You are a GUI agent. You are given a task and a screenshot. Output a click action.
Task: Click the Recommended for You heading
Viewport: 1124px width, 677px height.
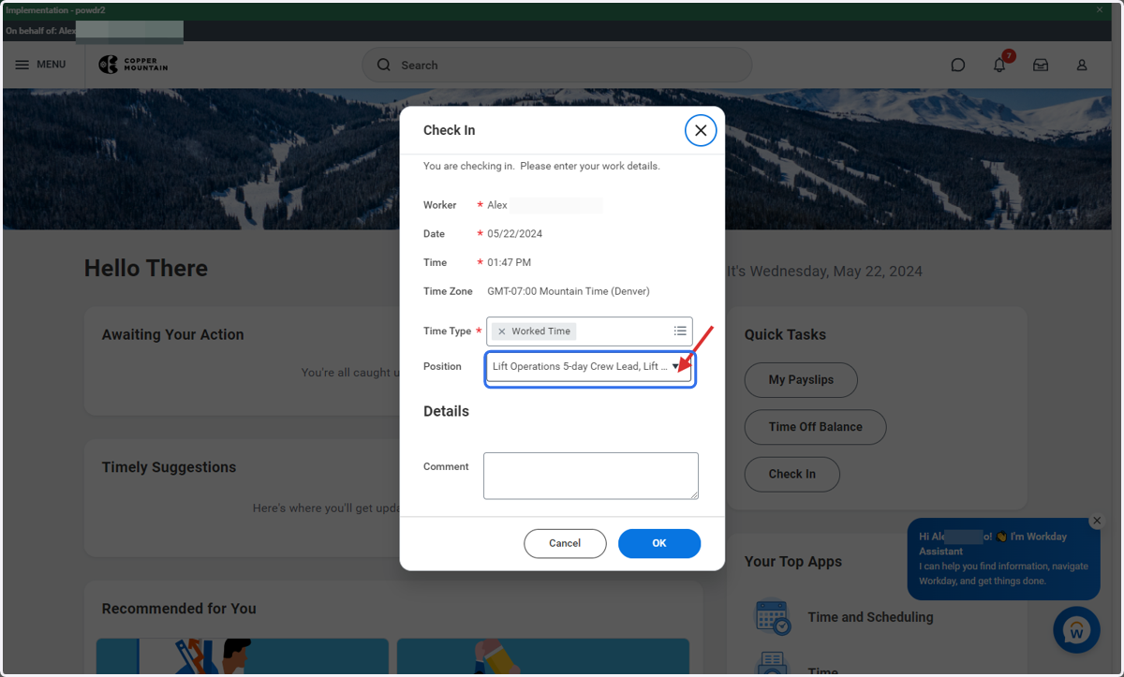(179, 609)
